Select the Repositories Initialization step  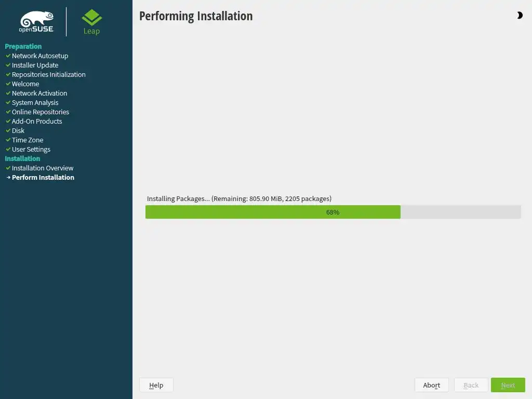click(x=48, y=74)
